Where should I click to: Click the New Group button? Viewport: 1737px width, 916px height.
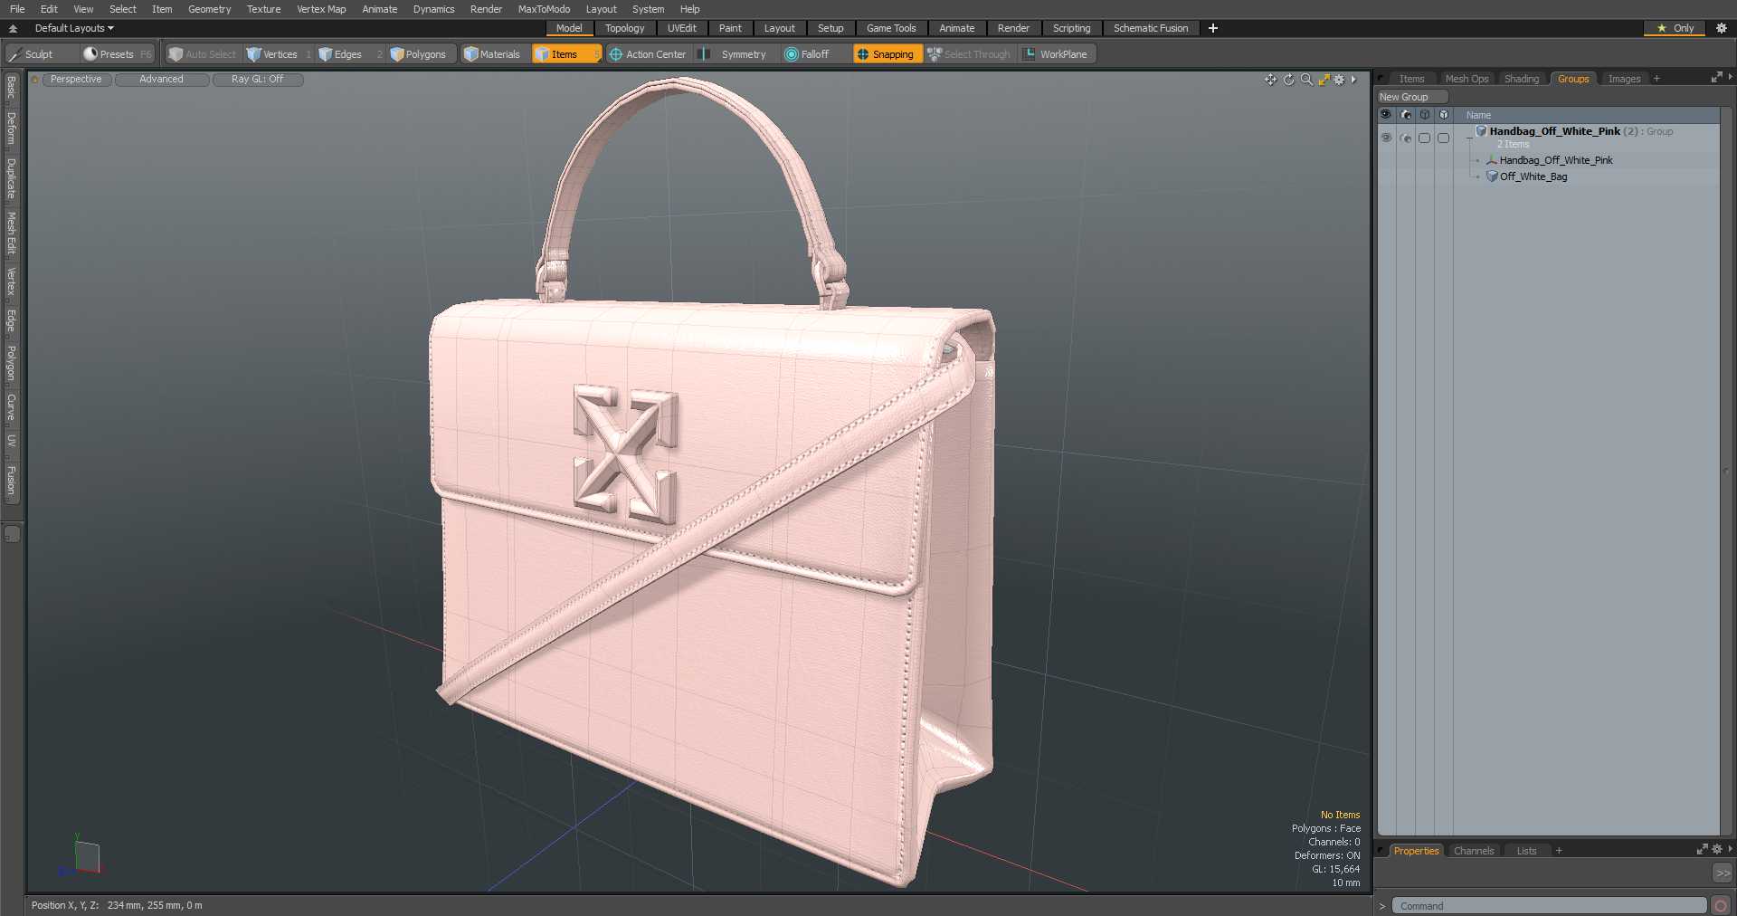[x=1412, y=97]
